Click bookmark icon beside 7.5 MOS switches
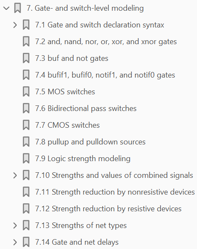 coord(26,92)
